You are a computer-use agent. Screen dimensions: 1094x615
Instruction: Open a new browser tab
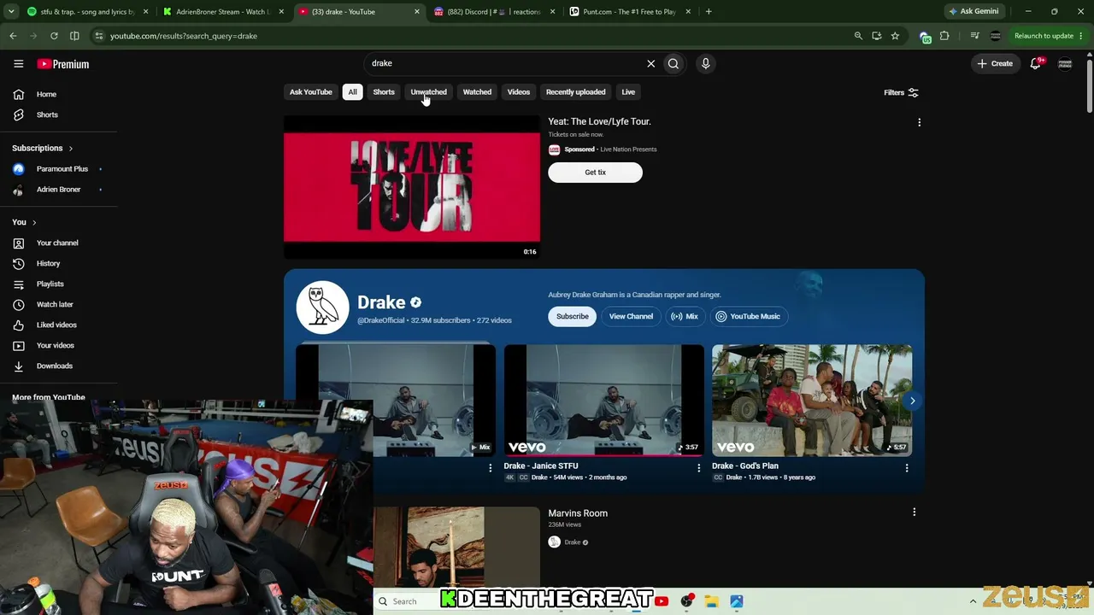[709, 12]
